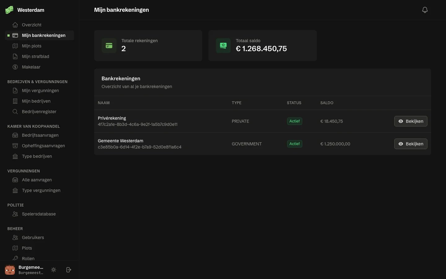Click the Mijn vergunningen file icon
Image resolution: width=446 pixels, height=279 pixels.
(15, 91)
